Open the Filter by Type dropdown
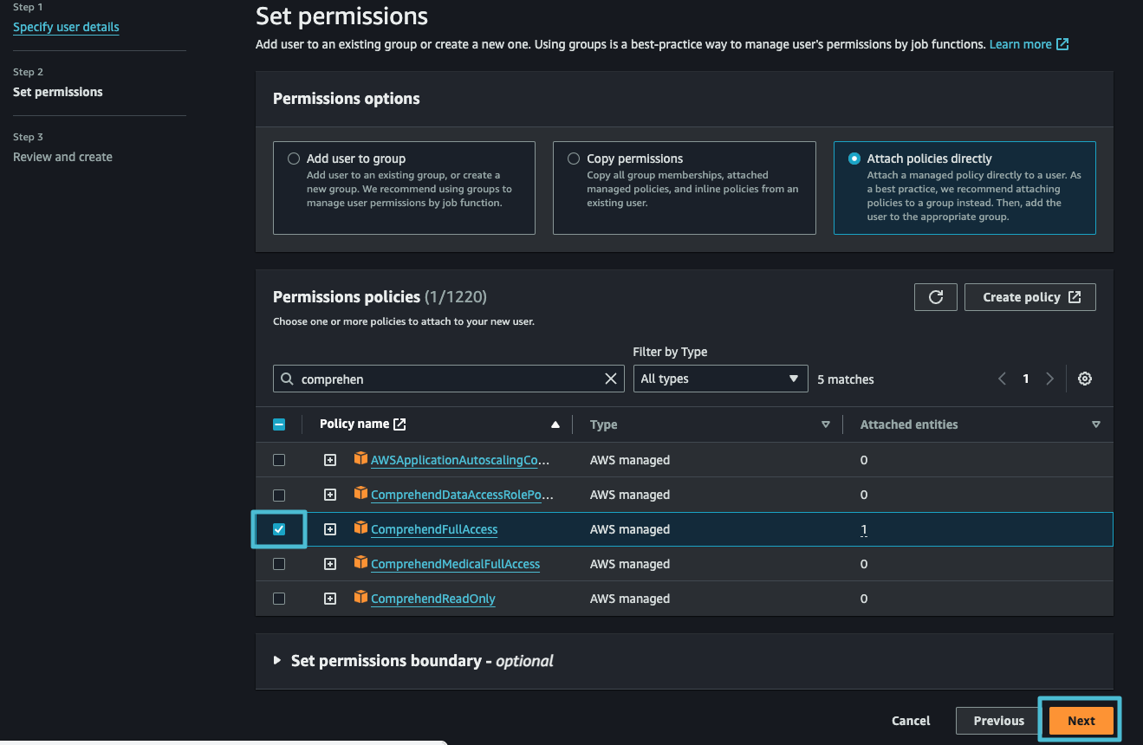Image resolution: width=1143 pixels, height=745 pixels. tap(719, 379)
